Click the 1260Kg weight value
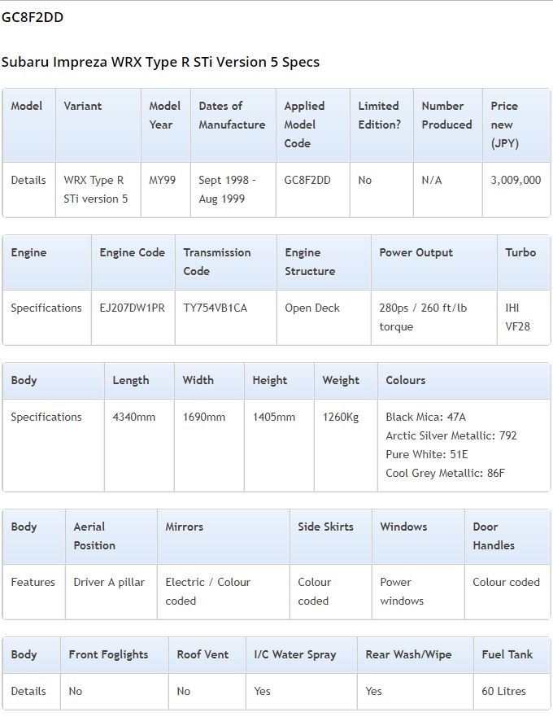553x717 pixels. [x=341, y=417]
